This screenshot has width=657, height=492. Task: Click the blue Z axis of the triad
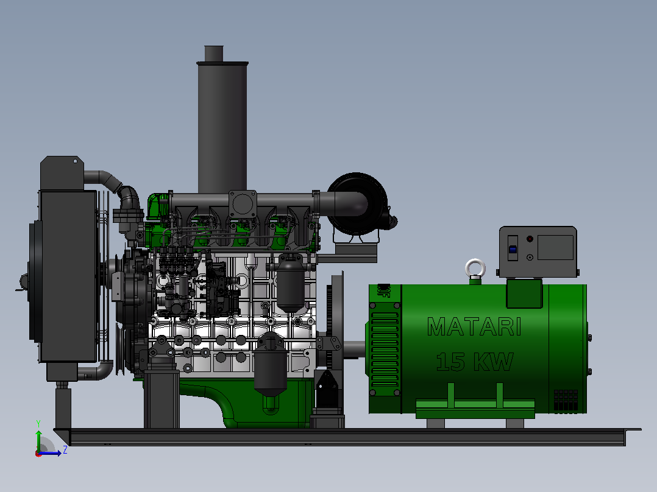(x=51, y=453)
